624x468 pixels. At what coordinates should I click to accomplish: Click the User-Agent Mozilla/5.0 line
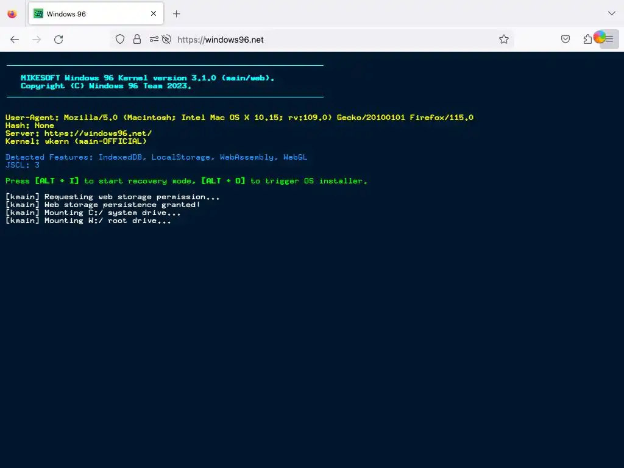239,118
